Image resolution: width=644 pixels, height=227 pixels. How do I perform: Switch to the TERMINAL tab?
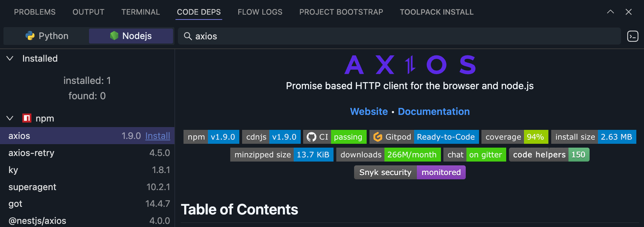tap(141, 12)
